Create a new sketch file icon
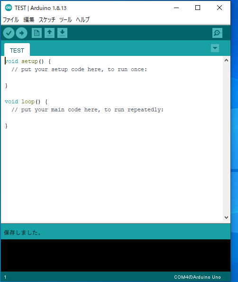This screenshot has height=282, width=238. point(37,33)
